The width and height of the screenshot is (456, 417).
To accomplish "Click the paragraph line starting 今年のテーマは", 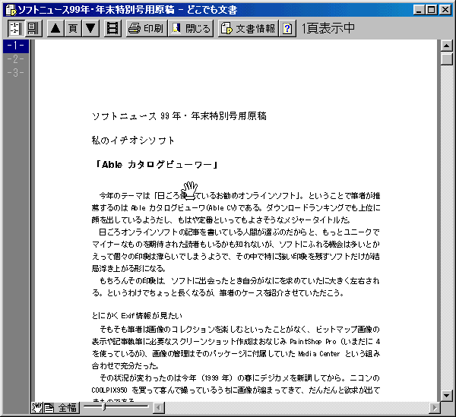I will [x=239, y=196].
